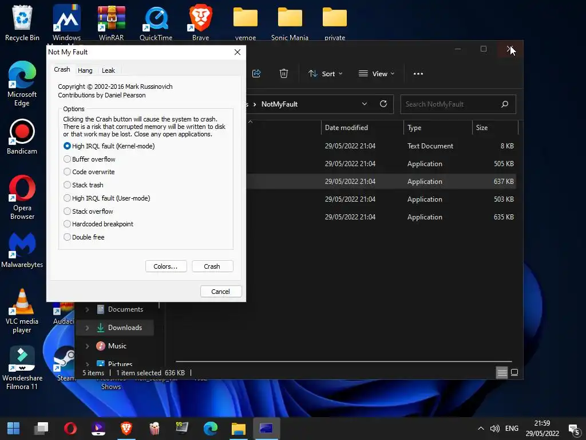586x440 pixels.
Task: Select the 503 KB Application row
Action: click(x=382, y=199)
